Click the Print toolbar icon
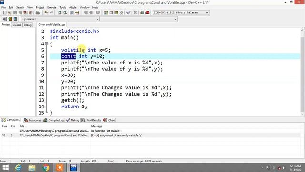305x172 pixels. tap(38, 13)
